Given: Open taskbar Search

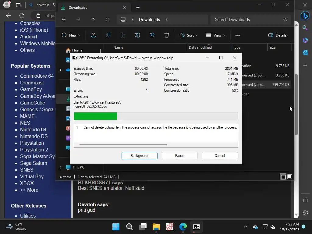Looking at the screenshot, I should tap(129, 227).
